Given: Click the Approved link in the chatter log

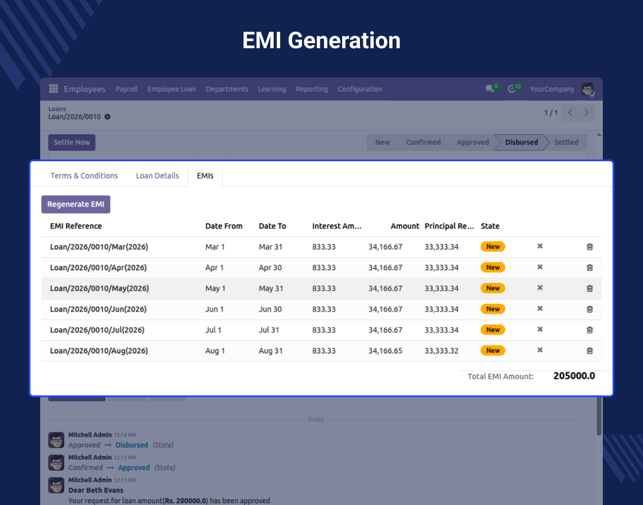Looking at the screenshot, I should coord(134,468).
